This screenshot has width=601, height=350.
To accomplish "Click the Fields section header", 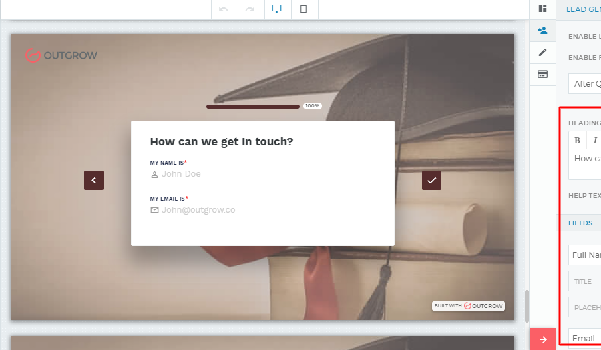I will click(x=580, y=223).
